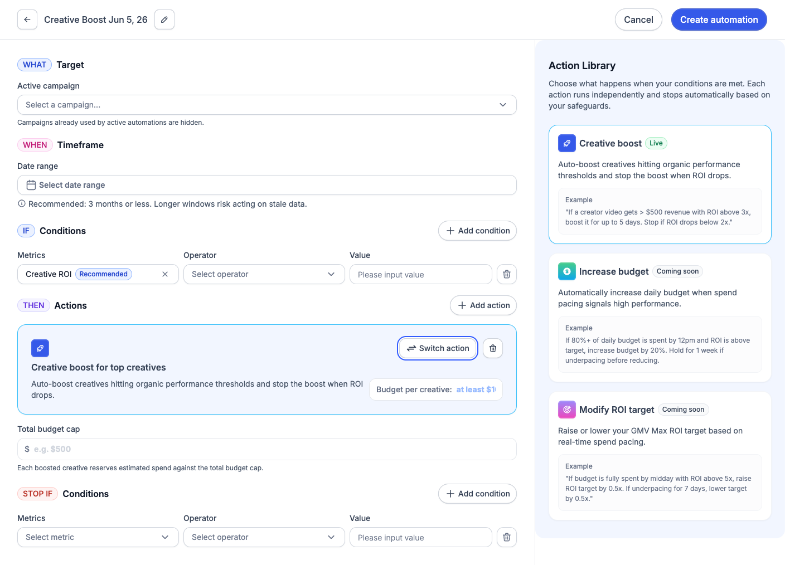Add condition in STOP IF section
Screen dimensions: 785x565
click(x=478, y=494)
